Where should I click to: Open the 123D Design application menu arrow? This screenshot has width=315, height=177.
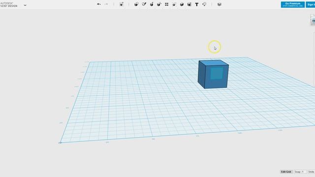[x=25, y=5]
